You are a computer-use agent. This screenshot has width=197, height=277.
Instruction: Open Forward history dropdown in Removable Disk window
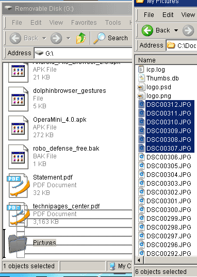coord(69,38)
